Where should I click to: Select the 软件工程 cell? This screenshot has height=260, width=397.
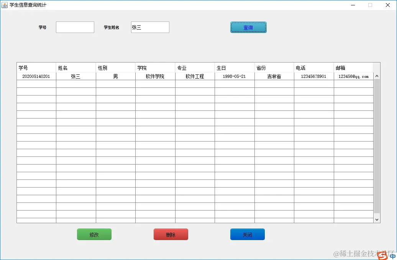tap(195, 76)
